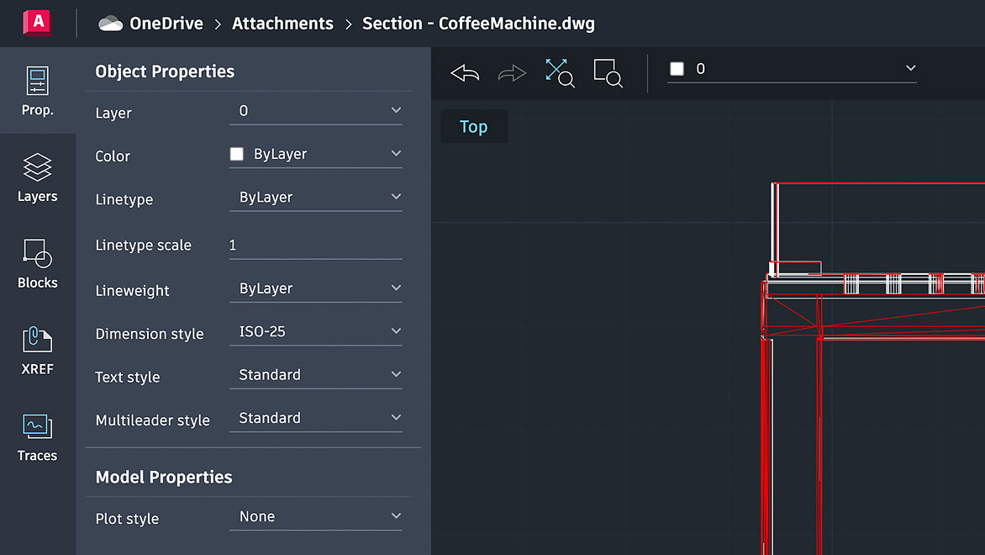
Task: Show the Traces panel
Action: click(37, 436)
